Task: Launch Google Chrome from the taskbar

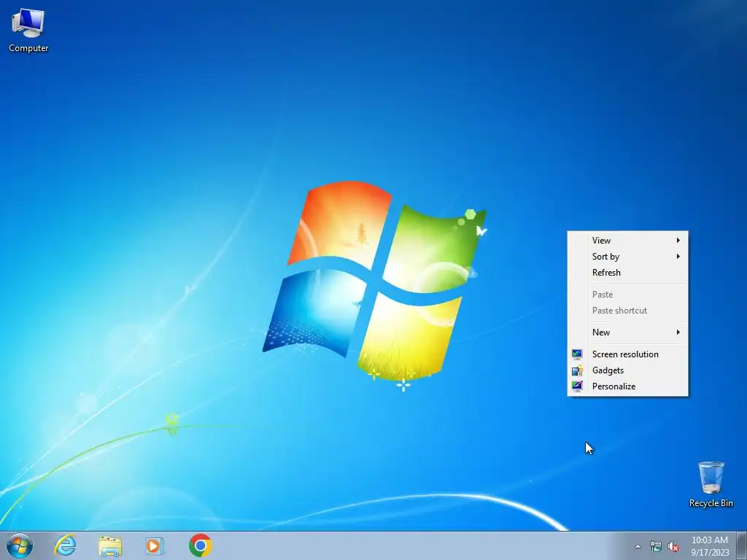Action: 200,545
